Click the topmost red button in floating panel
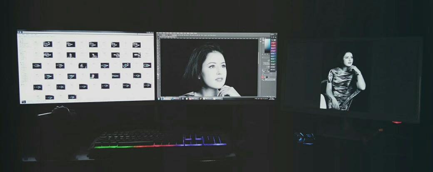 point(274,43)
